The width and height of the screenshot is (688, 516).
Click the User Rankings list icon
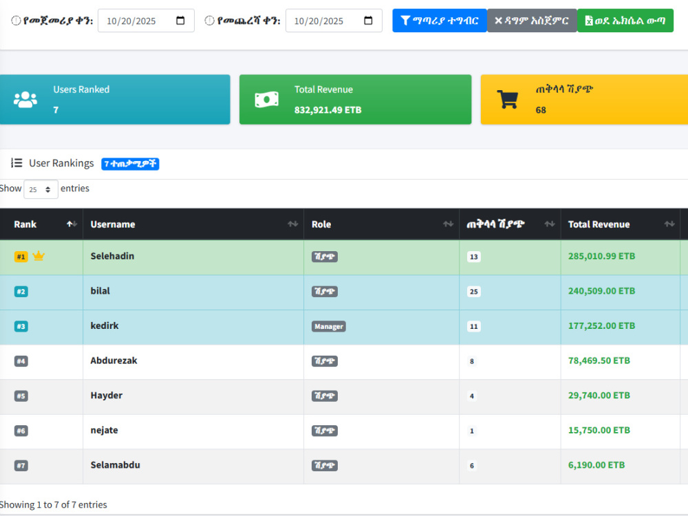pyautogui.click(x=17, y=163)
